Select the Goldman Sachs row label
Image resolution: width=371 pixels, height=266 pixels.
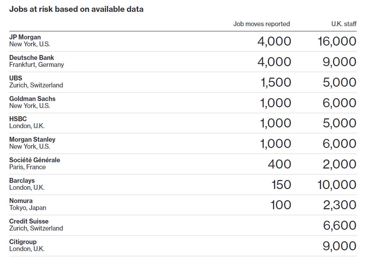pos(32,99)
